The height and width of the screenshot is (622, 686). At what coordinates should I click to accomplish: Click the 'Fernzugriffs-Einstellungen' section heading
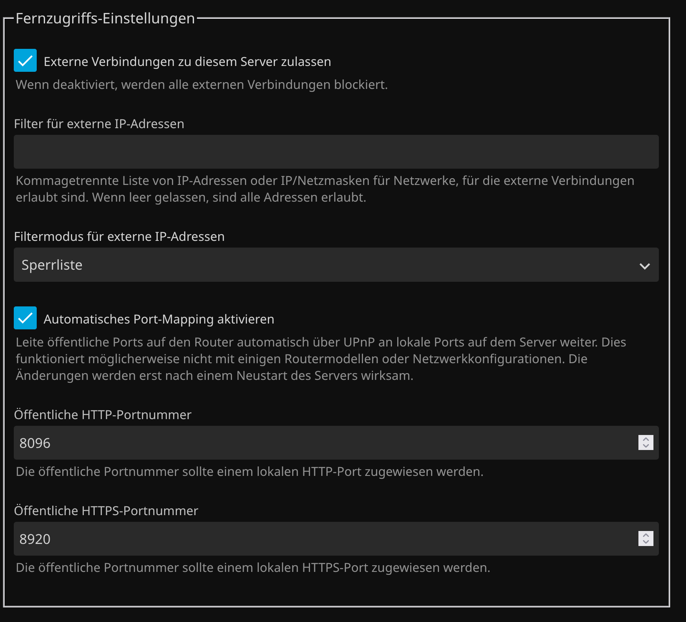click(105, 18)
